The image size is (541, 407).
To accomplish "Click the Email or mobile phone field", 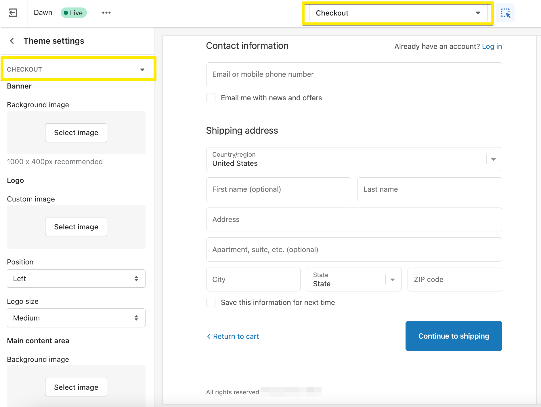I will tap(354, 74).
